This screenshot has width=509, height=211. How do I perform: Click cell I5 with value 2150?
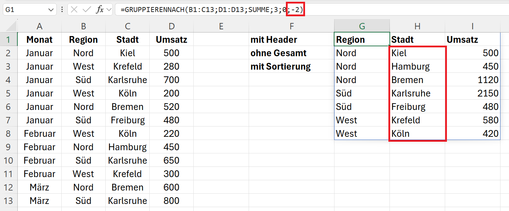pos(473,93)
